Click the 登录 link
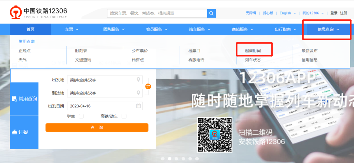The width and height of the screenshot is (354, 163). click(334, 13)
